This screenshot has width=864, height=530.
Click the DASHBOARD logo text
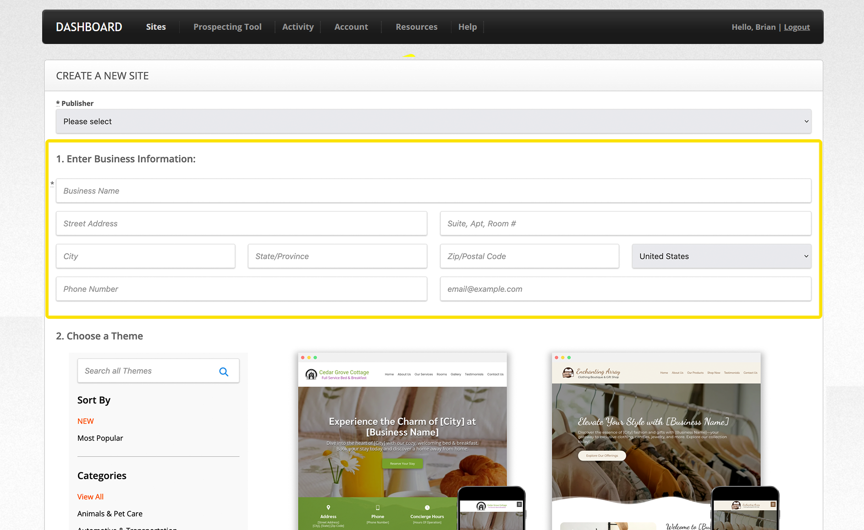click(x=89, y=27)
